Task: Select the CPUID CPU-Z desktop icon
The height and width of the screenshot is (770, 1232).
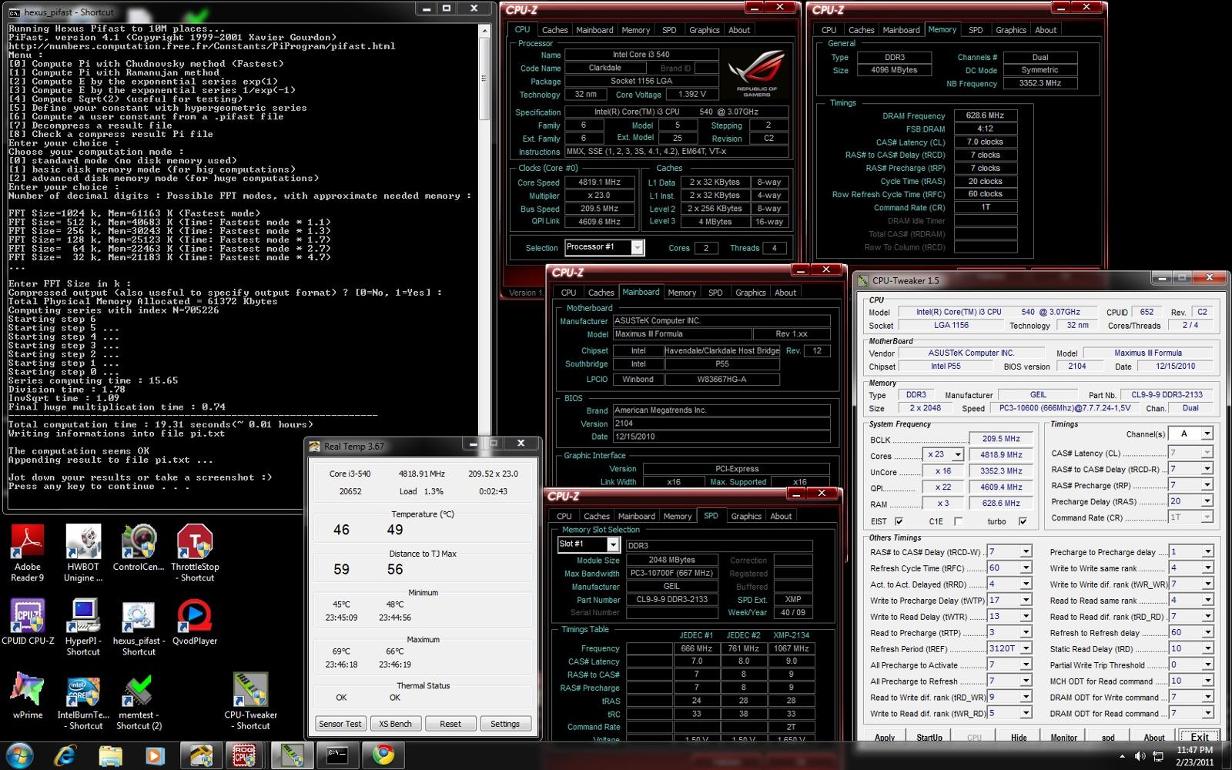Action: pyautogui.click(x=28, y=621)
